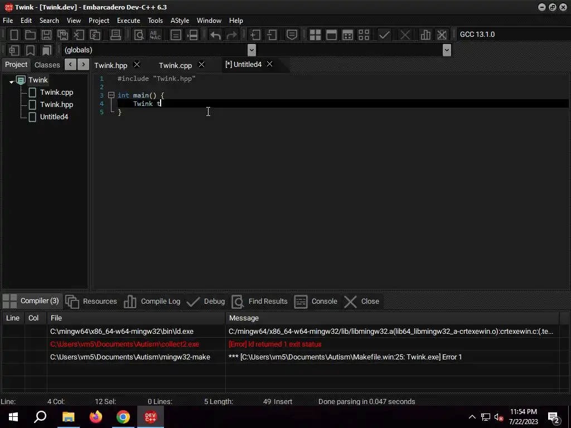Click the Replace (AB AC) toolbar icon
The height and width of the screenshot is (428, 571).
tap(155, 35)
